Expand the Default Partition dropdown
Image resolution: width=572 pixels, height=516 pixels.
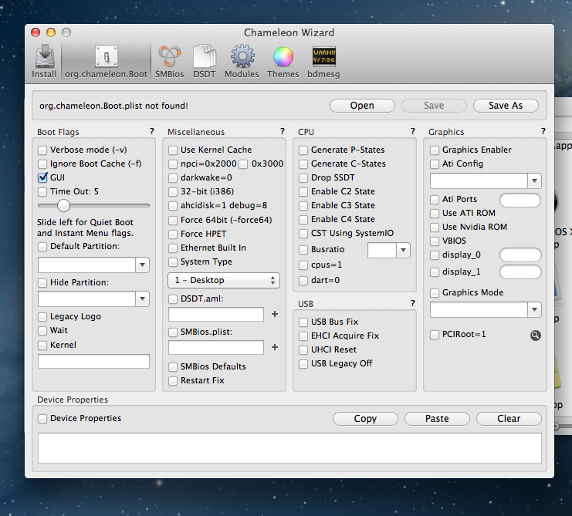[x=142, y=265]
